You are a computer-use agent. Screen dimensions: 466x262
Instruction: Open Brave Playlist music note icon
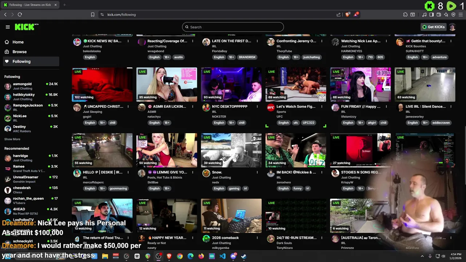[424, 15]
